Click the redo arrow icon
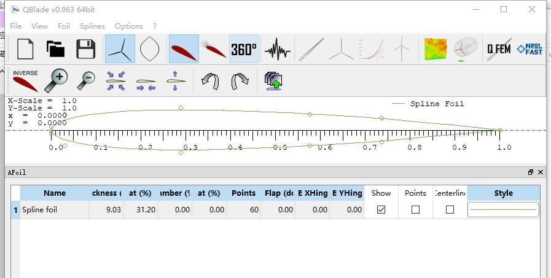The image size is (551, 278). (240, 80)
